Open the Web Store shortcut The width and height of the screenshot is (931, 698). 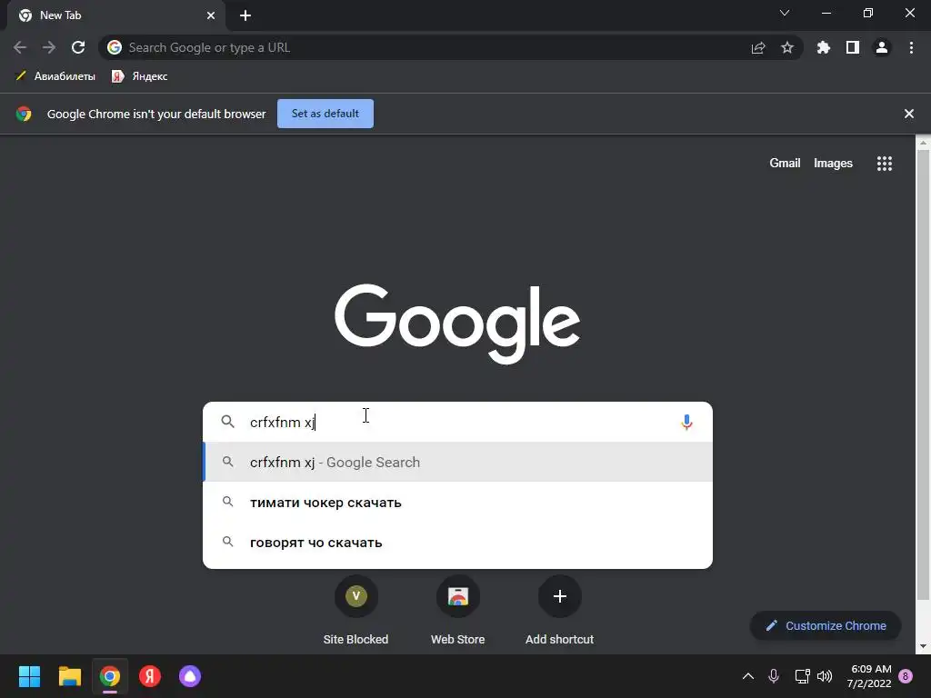click(458, 612)
